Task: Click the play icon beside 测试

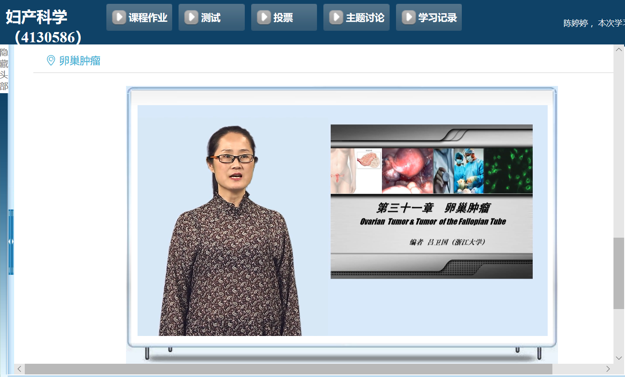Action: click(x=191, y=18)
